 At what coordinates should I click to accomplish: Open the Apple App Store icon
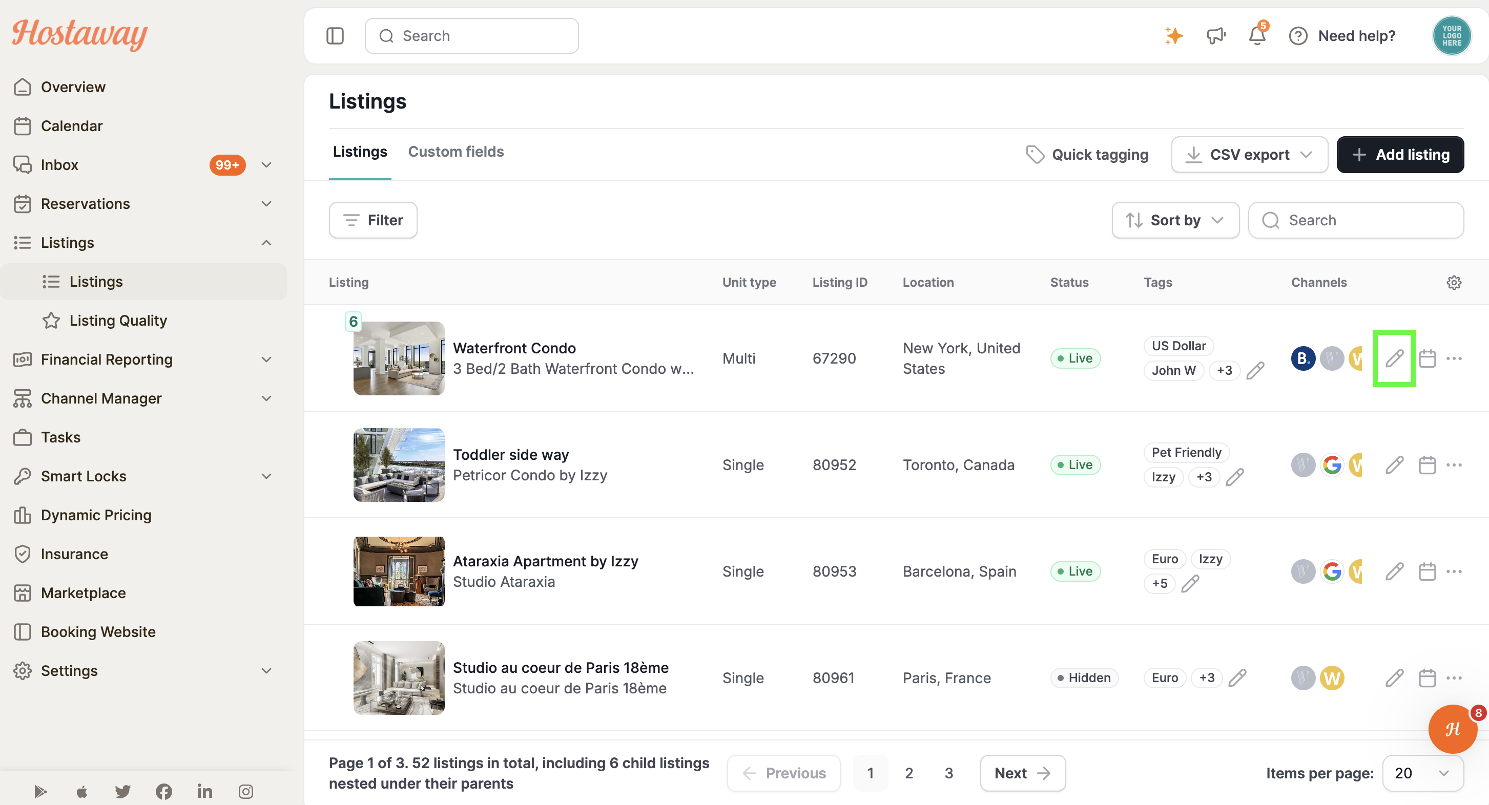pyautogui.click(x=81, y=791)
